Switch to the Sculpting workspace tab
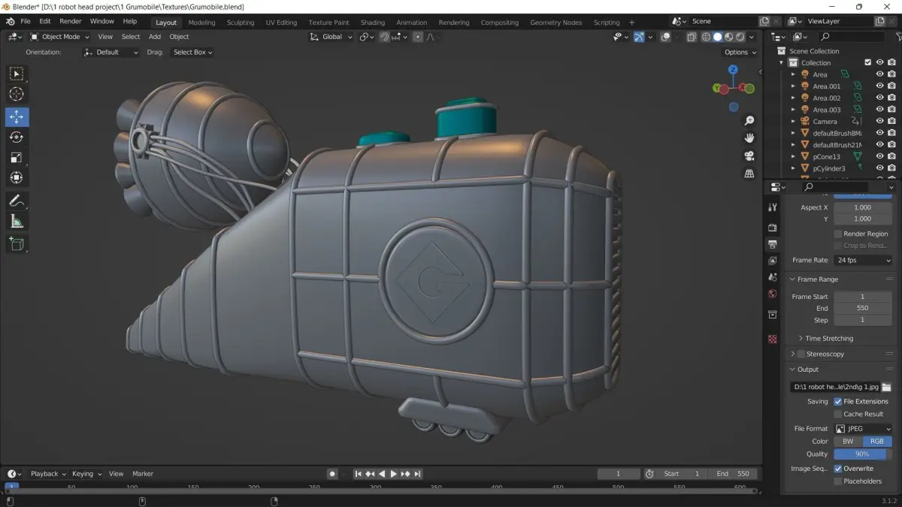This screenshot has height=507, width=902. click(241, 23)
